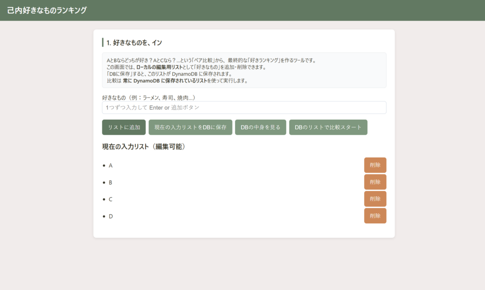This screenshot has height=290, width=485.
Task: Select list entry A text
Action: (x=111, y=166)
